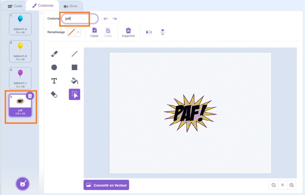Image resolution: width=305 pixels, height=195 pixels.
Task: Activate the Select marquee tool
Action: point(74,95)
